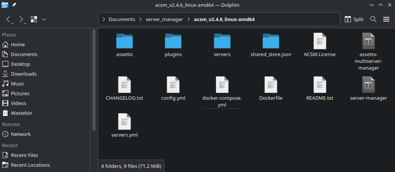Select the server-manager executable icon

pyautogui.click(x=369, y=85)
